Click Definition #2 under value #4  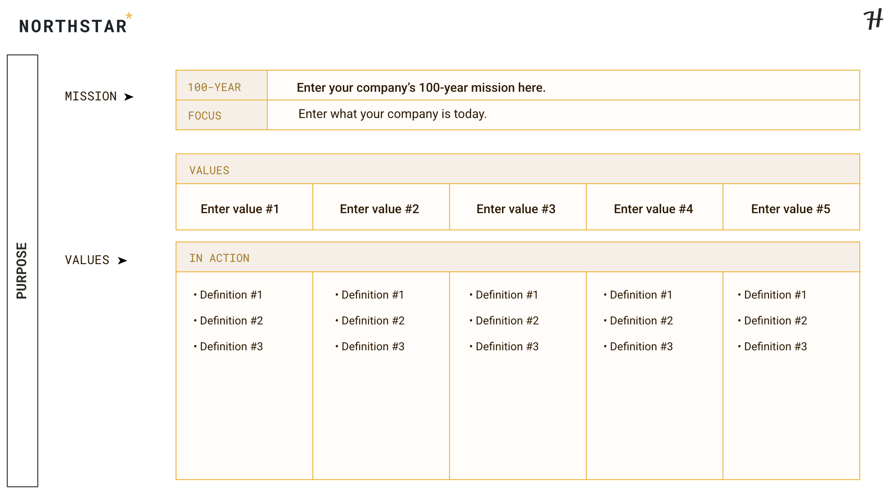click(641, 321)
